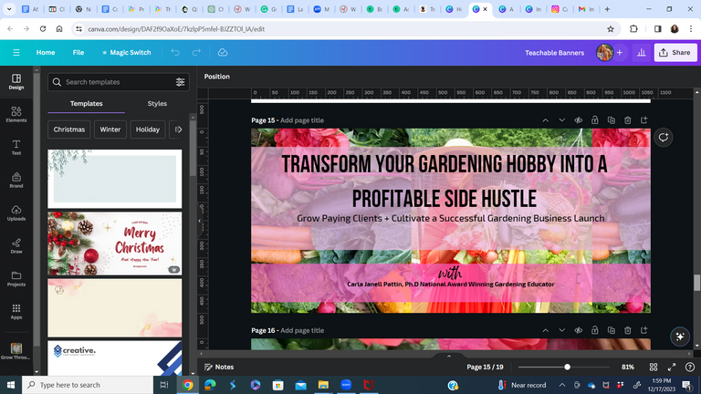Filter templates by Winter
The width and height of the screenshot is (701, 394).
[x=110, y=130]
